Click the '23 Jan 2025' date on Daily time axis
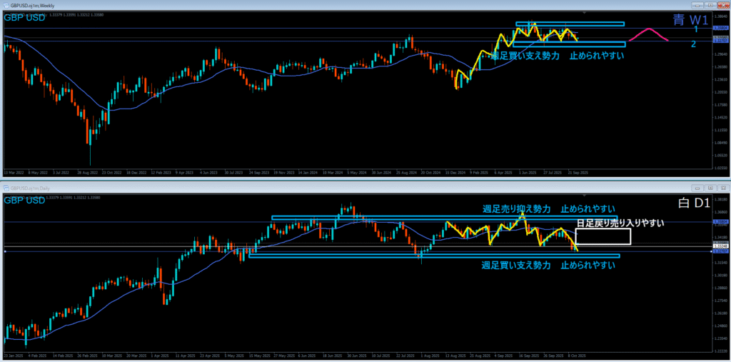Viewport: 731px width, 362px height. [12, 356]
